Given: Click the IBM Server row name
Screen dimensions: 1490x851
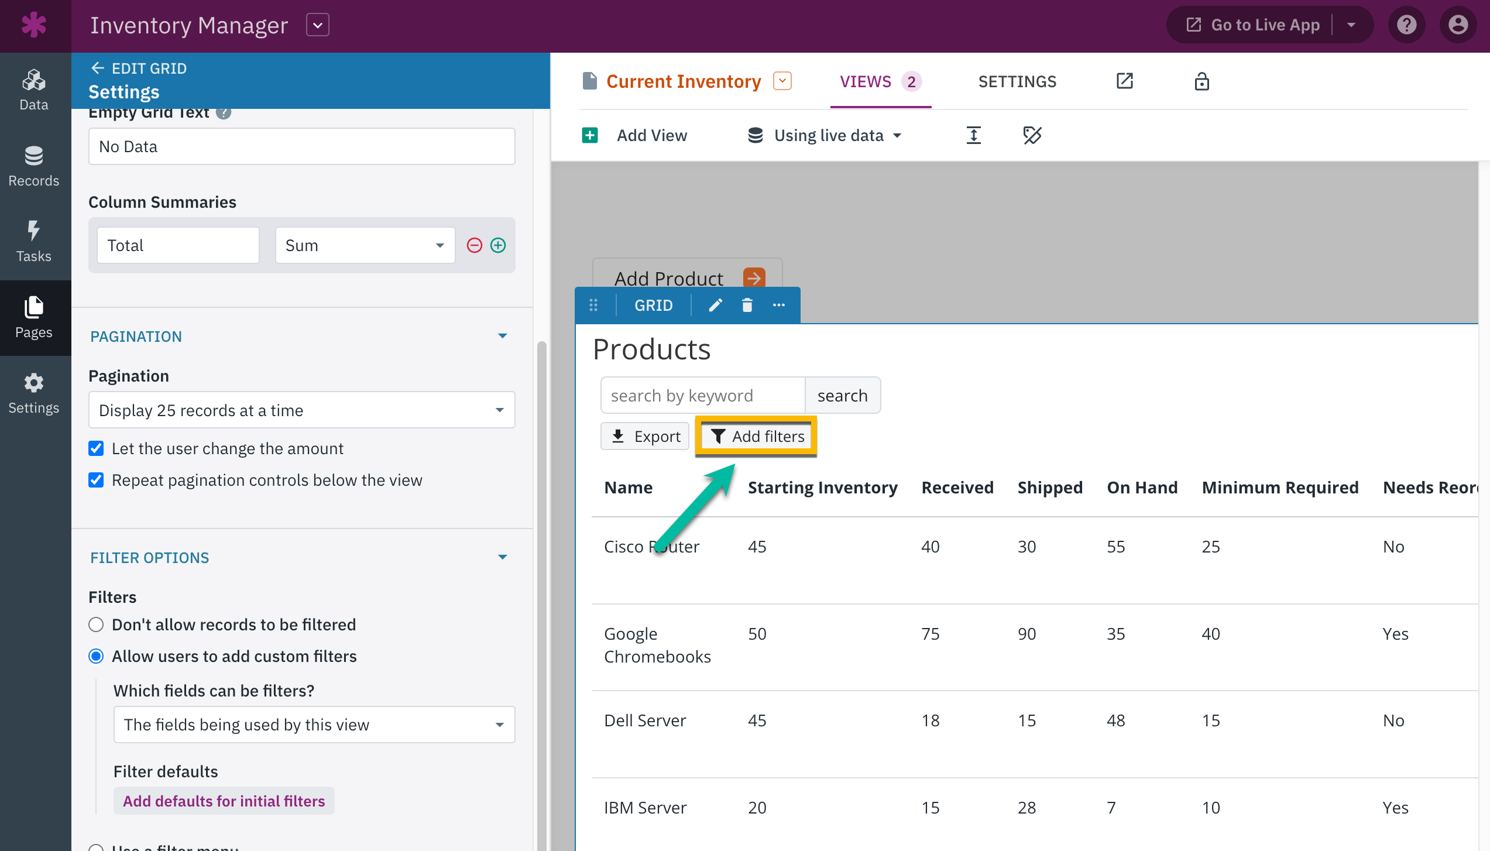Looking at the screenshot, I should coord(645,808).
